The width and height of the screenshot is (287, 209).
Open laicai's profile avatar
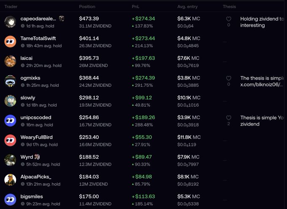click(10, 61)
